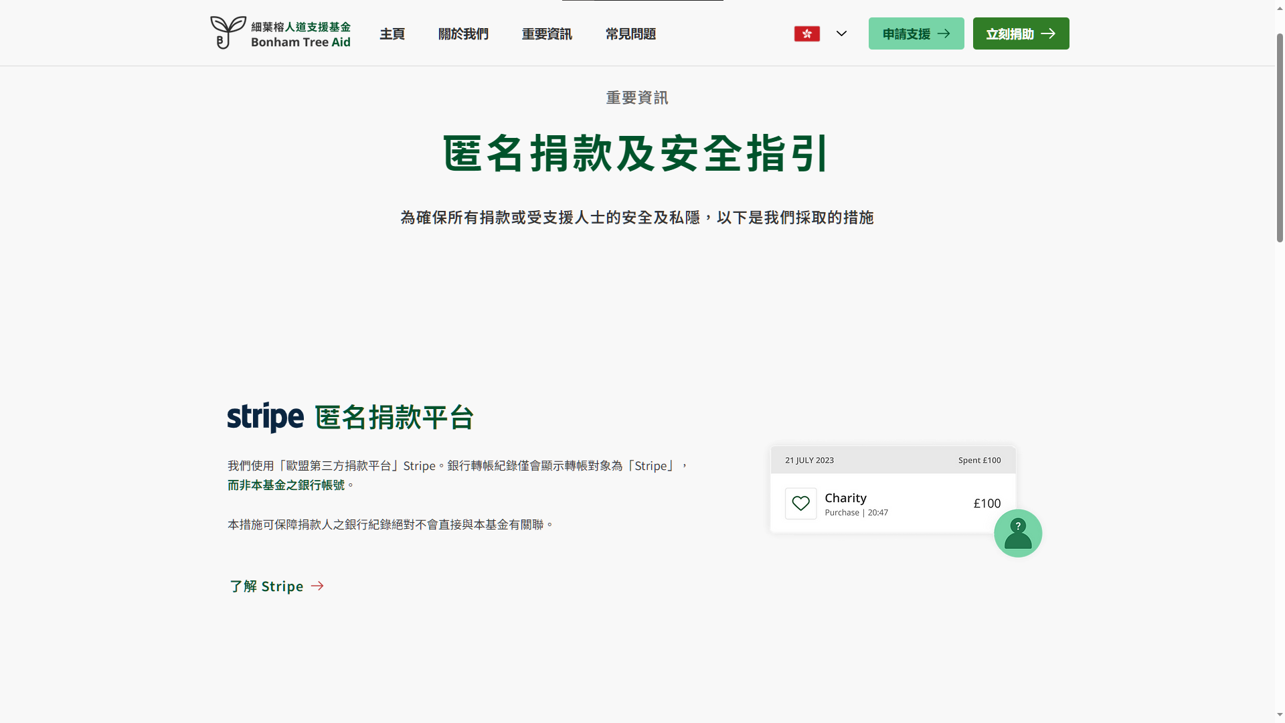Click the arrow icon inside 申請支援 button
The image size is (1285, 723).
944,33
